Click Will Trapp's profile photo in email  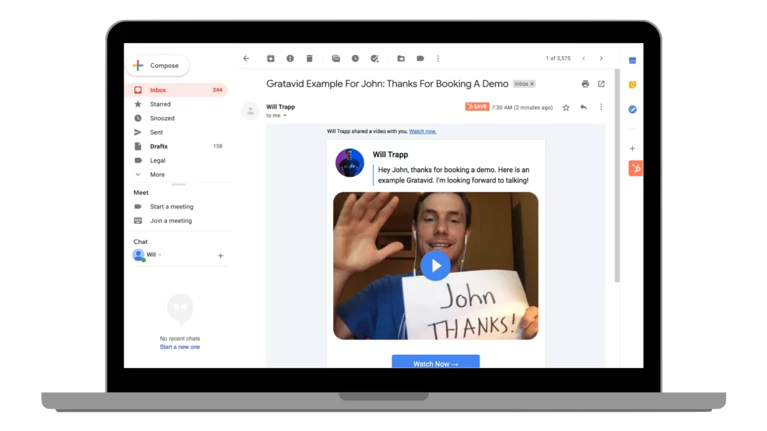coord(350,163)
